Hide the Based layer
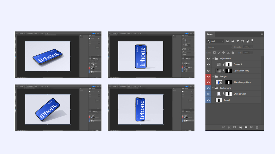This screenshot has width=275, height=154. (208, 100)
